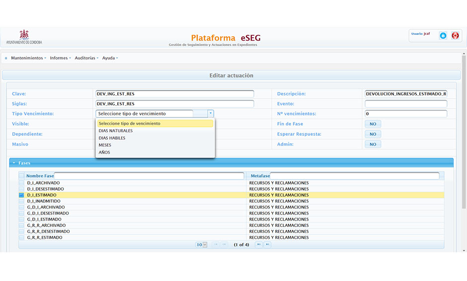The width and height of the screenshot is (467, 281).
Task: Open the Tipo Vencimiento dropdown arrow
Action: (x=211, y=113)
